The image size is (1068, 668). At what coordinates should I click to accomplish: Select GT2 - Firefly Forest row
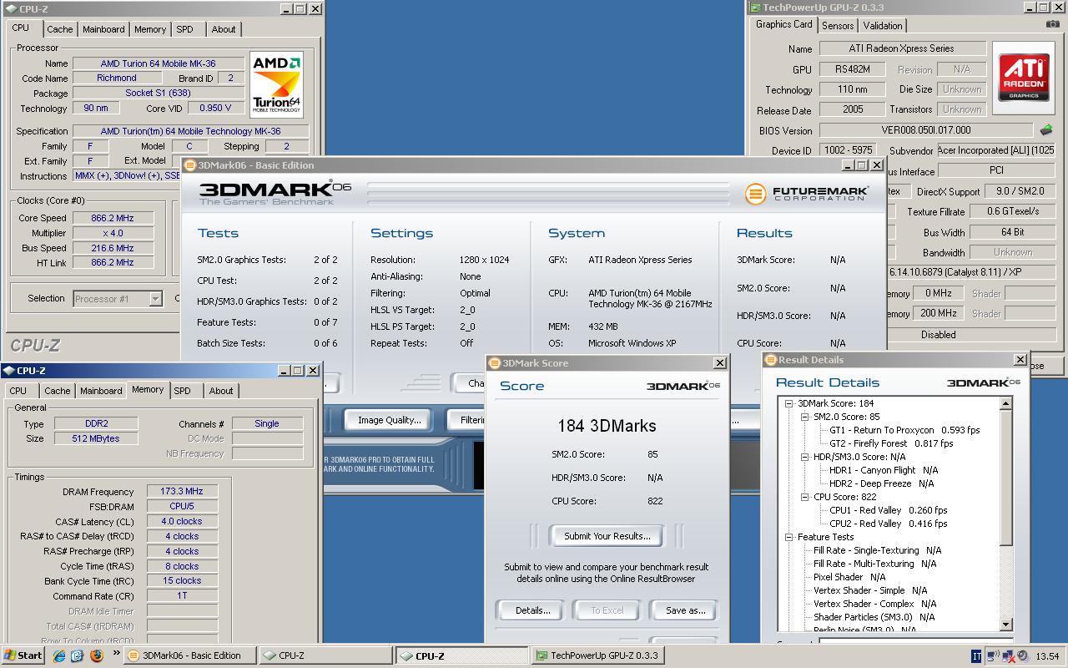(x=891, y=443)
